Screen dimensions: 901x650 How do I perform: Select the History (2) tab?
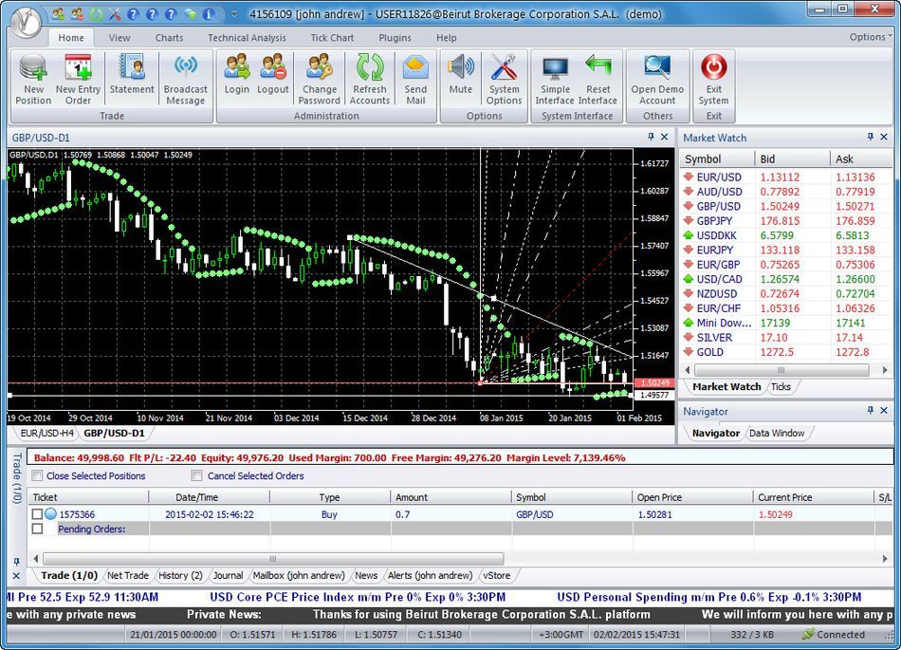click(x=180, y=575)
